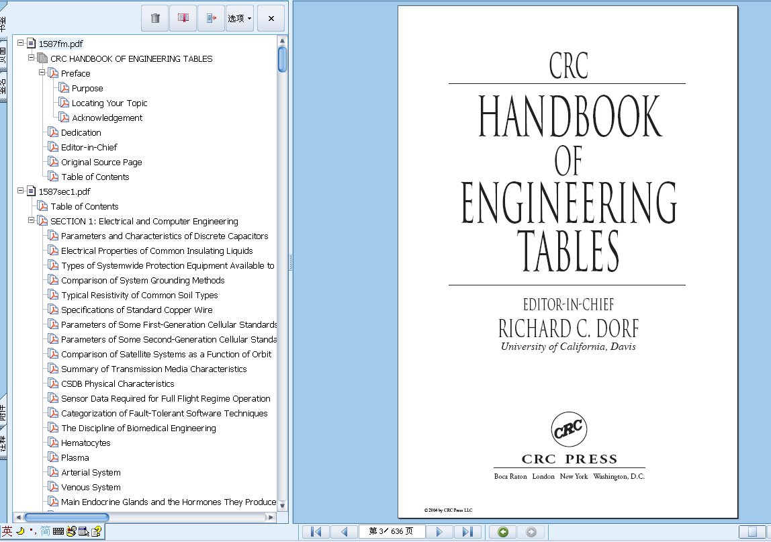Collapse the CRC HANDBOOK OF ENGINEERING TABLES node
Screen dimensions: 771x542
(32, 58)
